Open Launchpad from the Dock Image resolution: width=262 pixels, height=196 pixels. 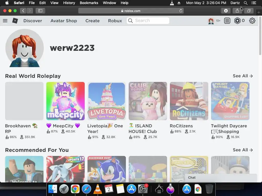pos(64,189)
